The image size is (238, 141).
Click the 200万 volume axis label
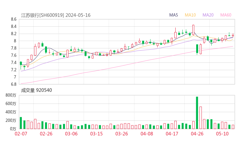click(11, 120)
